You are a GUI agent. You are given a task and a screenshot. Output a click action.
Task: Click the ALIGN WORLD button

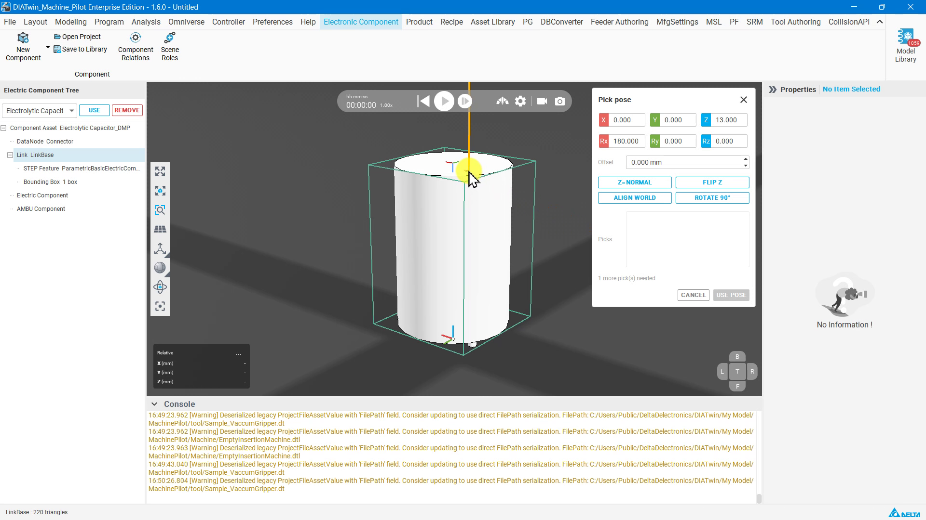(635, 198)
